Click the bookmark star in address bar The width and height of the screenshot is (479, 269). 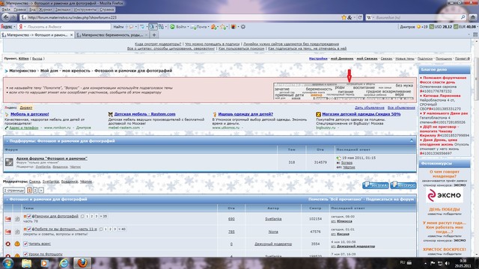pyautogui.click(x=344, y=17)
